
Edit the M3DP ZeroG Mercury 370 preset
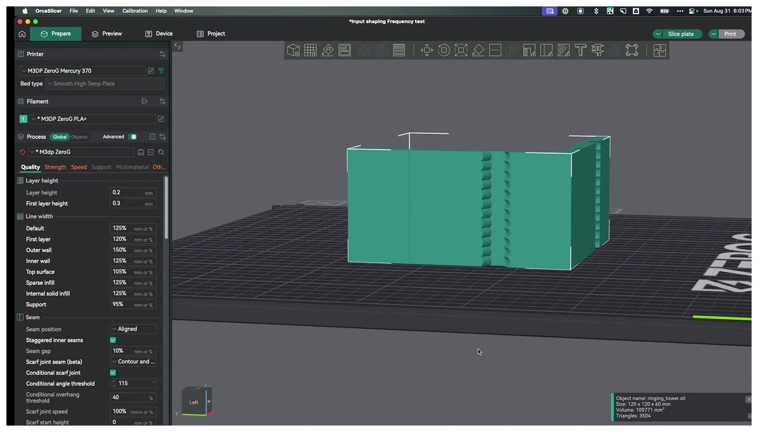151,70
